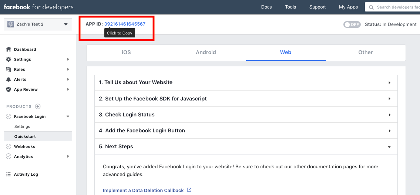Click the search magnifier icon
The height and width of the screenshot is (195, 420).
click(371, 7)
